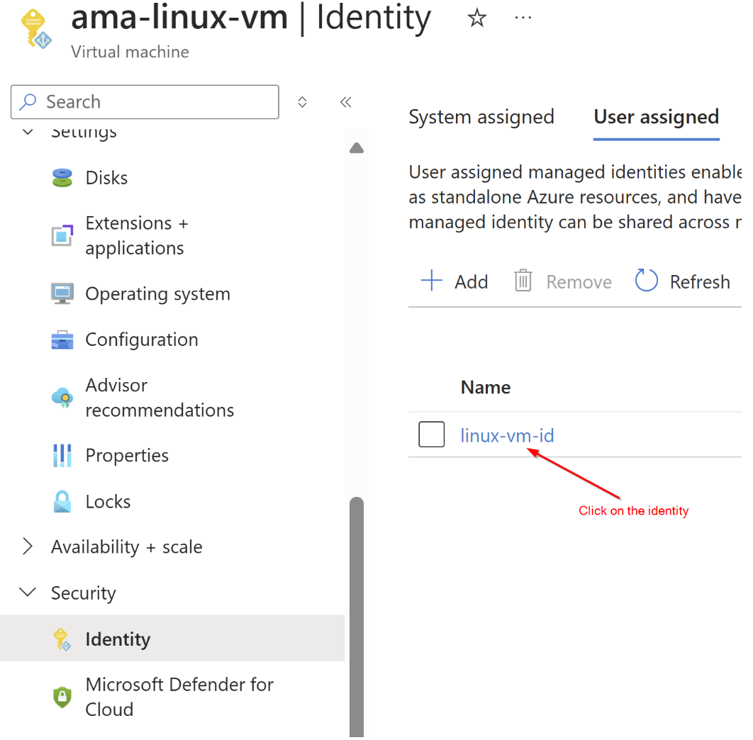Click the Configuration toolbox icon
Image resolution: width=753 pixels, height=740 pixels.
[x=62, y=340]
